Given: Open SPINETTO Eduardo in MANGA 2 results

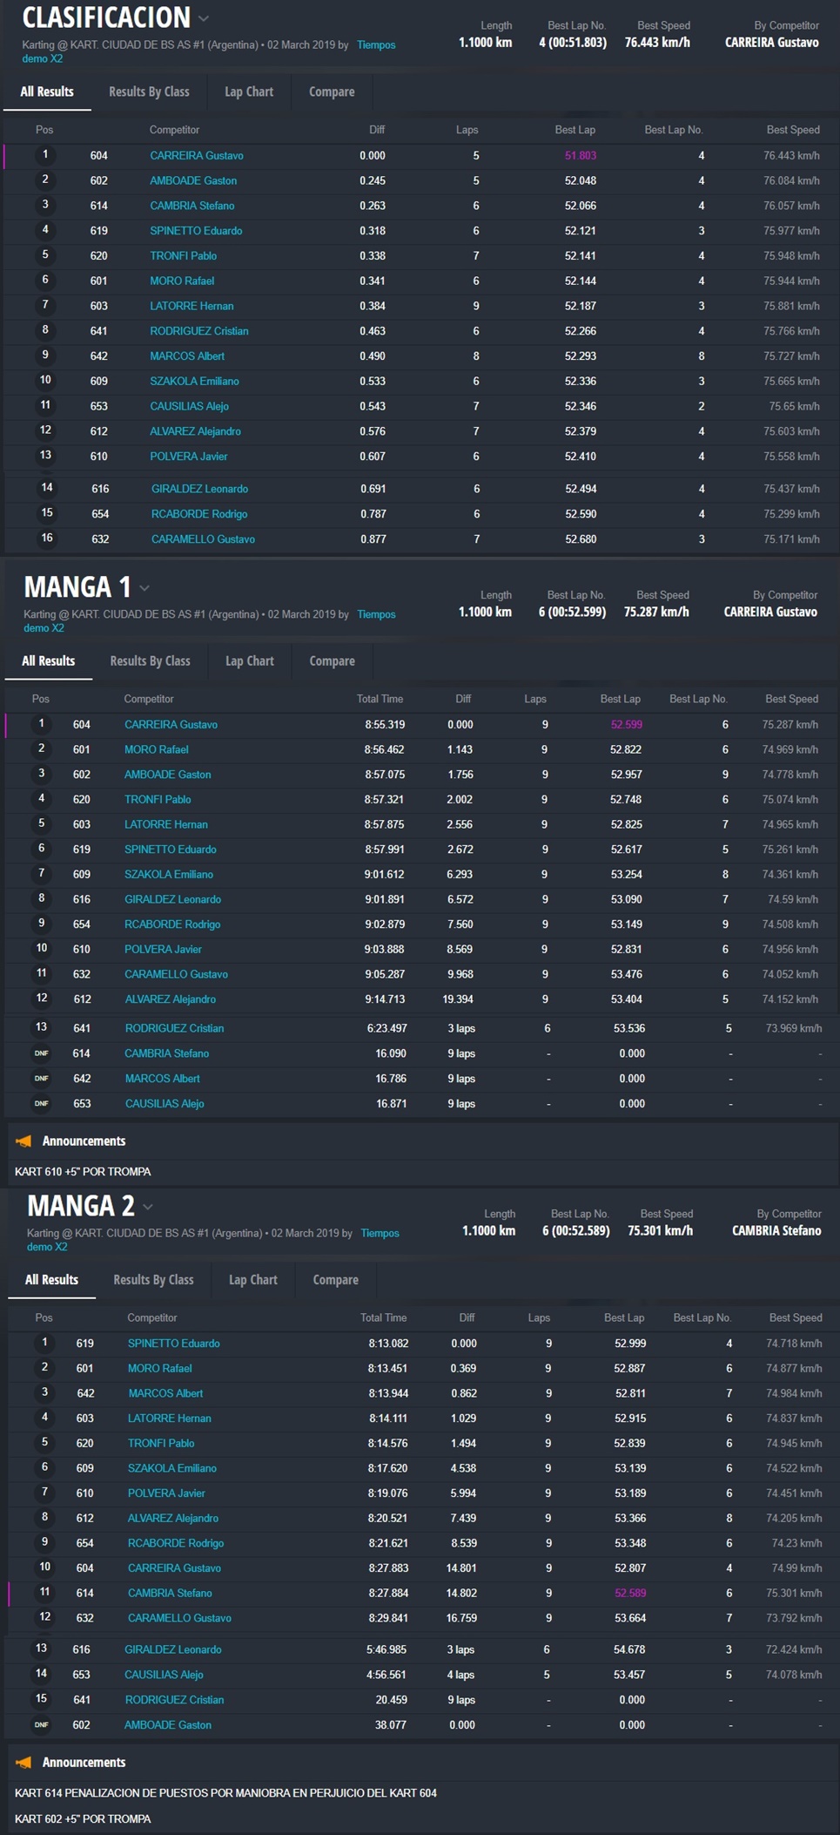Looking at the screenshot, I should tap(173, 1343).
